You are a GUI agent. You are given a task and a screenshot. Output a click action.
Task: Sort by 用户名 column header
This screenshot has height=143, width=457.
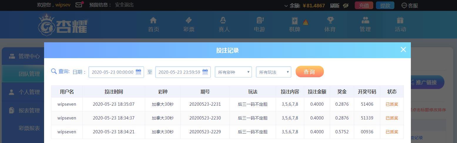pos(67,92)
